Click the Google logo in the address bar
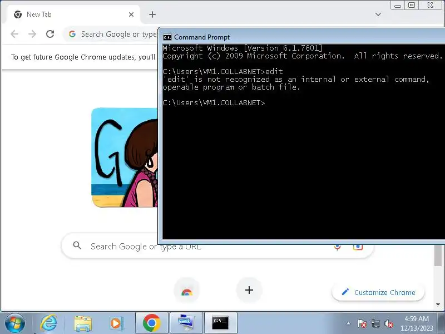 (72, 34)
